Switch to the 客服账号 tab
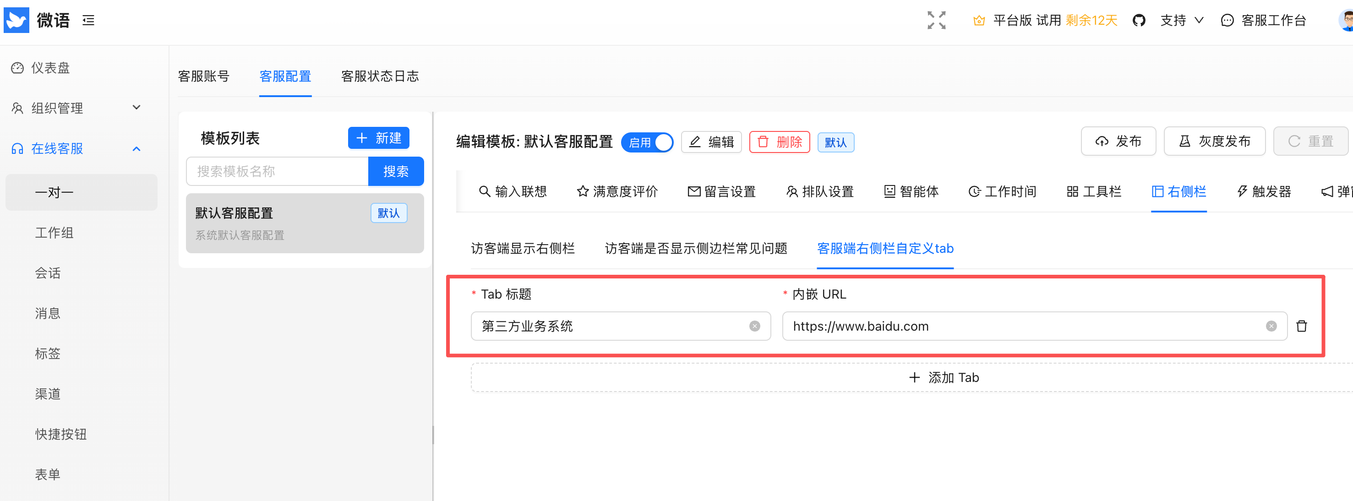The height and width of the screenshot is (501, 1353). [x=204, y=76]
